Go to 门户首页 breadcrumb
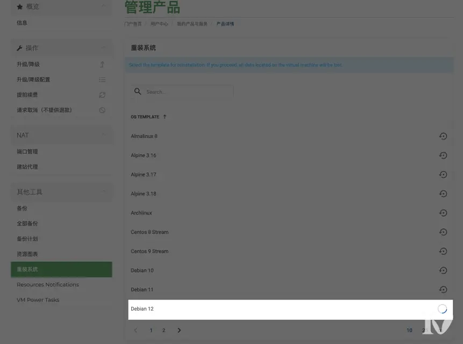 pos(133,24)
